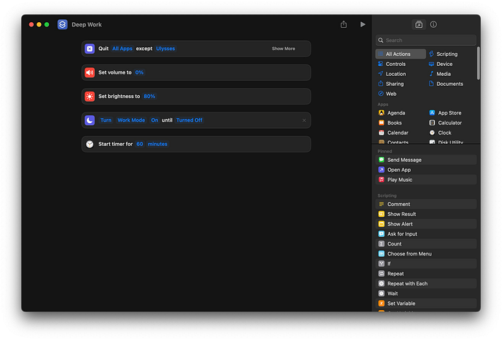Image resolution: width=502 pixels, height=340 pixels.
Task: Add the Repeat action
Action: 426,273
